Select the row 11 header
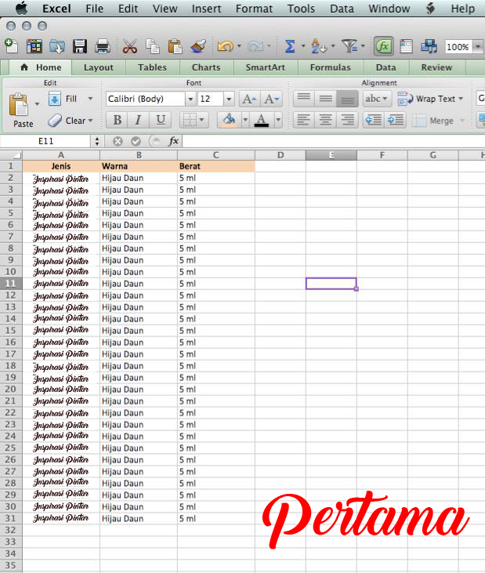Image resolution: width=485 pixels, height=573 pixels. [x=11, y=284]
